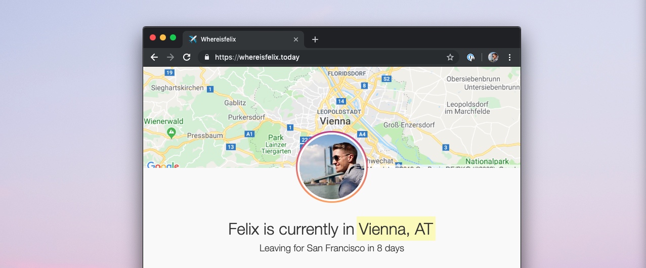Click the forward navigation arrow
This screenshot has height=268, width=646.
point(170,57)
